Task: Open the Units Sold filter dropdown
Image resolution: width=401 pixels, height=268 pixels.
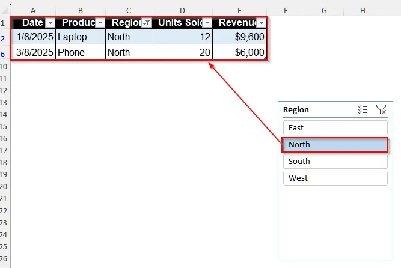Action: pos(207,23)
